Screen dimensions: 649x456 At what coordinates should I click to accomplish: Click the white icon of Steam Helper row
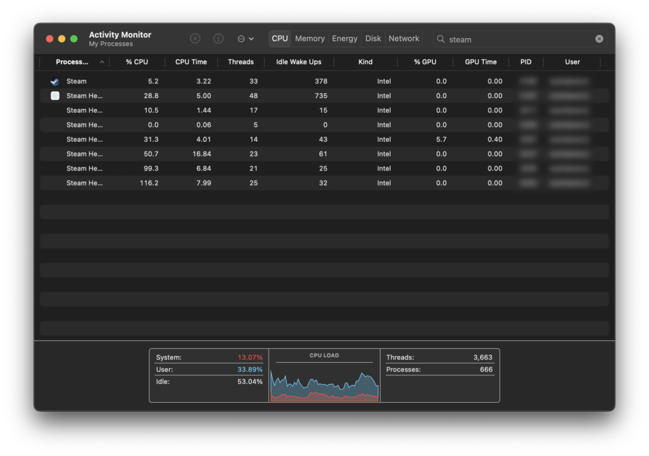coord(54,96)
